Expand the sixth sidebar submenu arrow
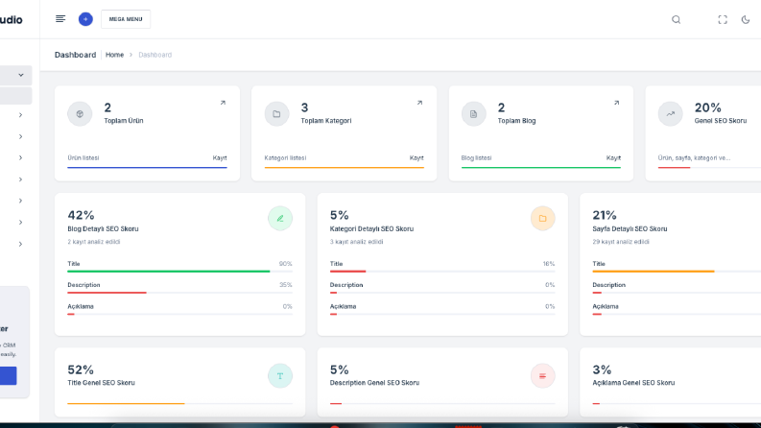 coord(20,223)
